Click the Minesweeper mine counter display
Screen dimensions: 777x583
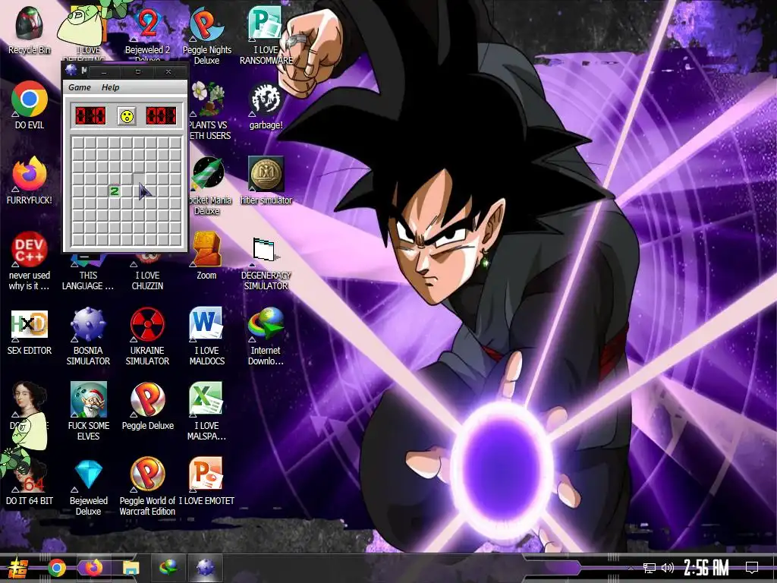point(90,116)
